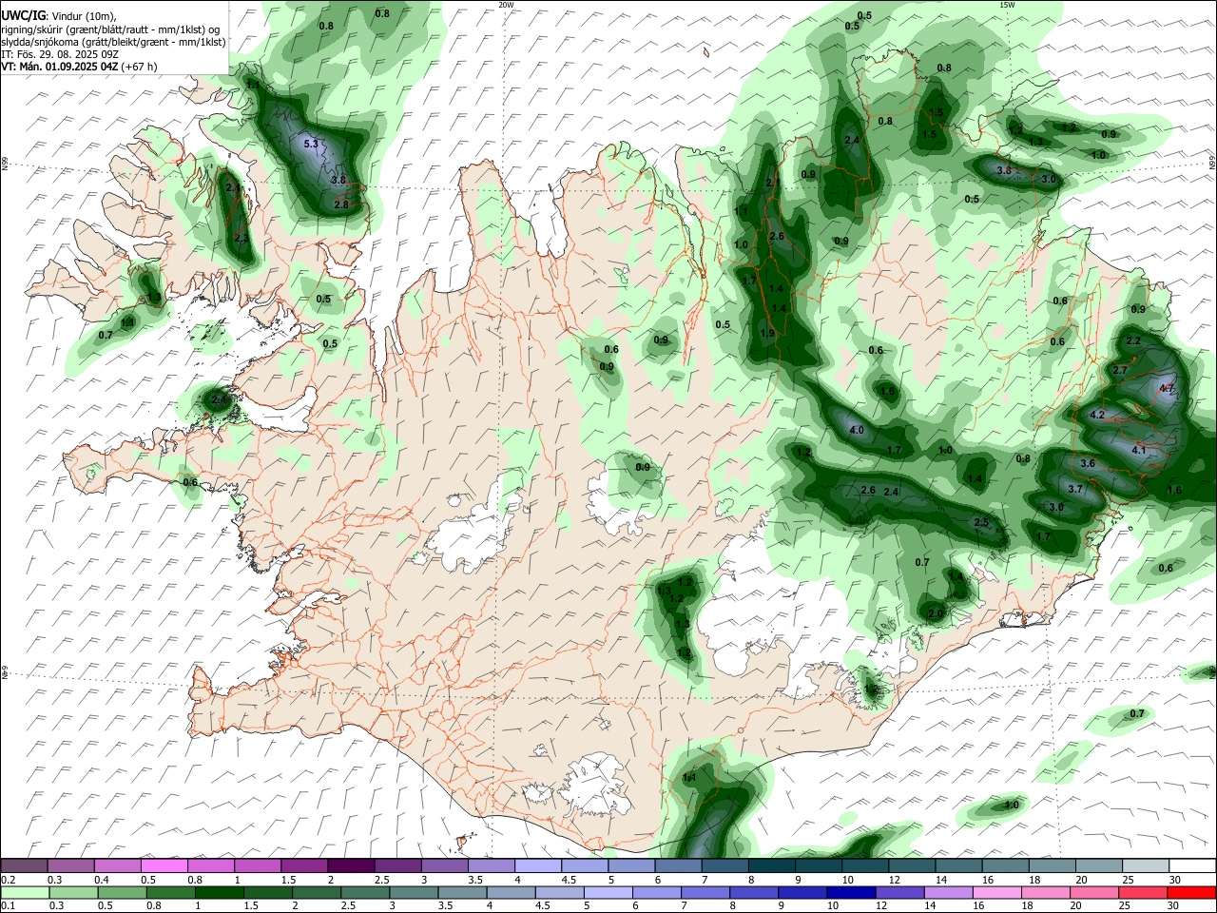
Task: Click the 4.2 precipitation value
Action: [1097, 415]
